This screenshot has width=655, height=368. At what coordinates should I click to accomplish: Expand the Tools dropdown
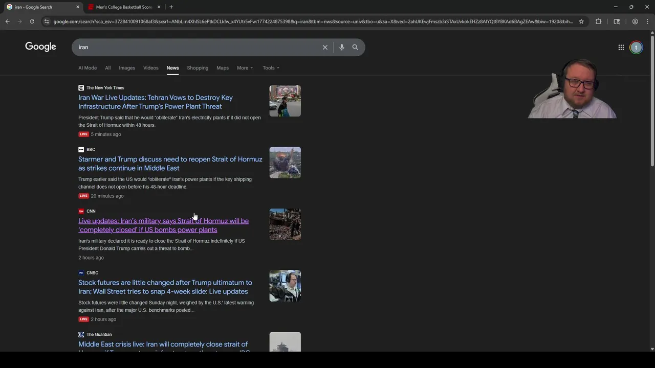(x=271, y=68)
